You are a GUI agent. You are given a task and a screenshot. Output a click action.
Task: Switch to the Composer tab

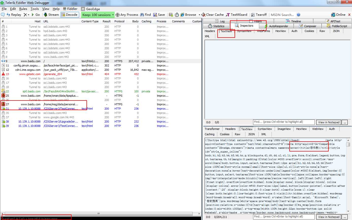pyautogui.click(x=308, y=26)
